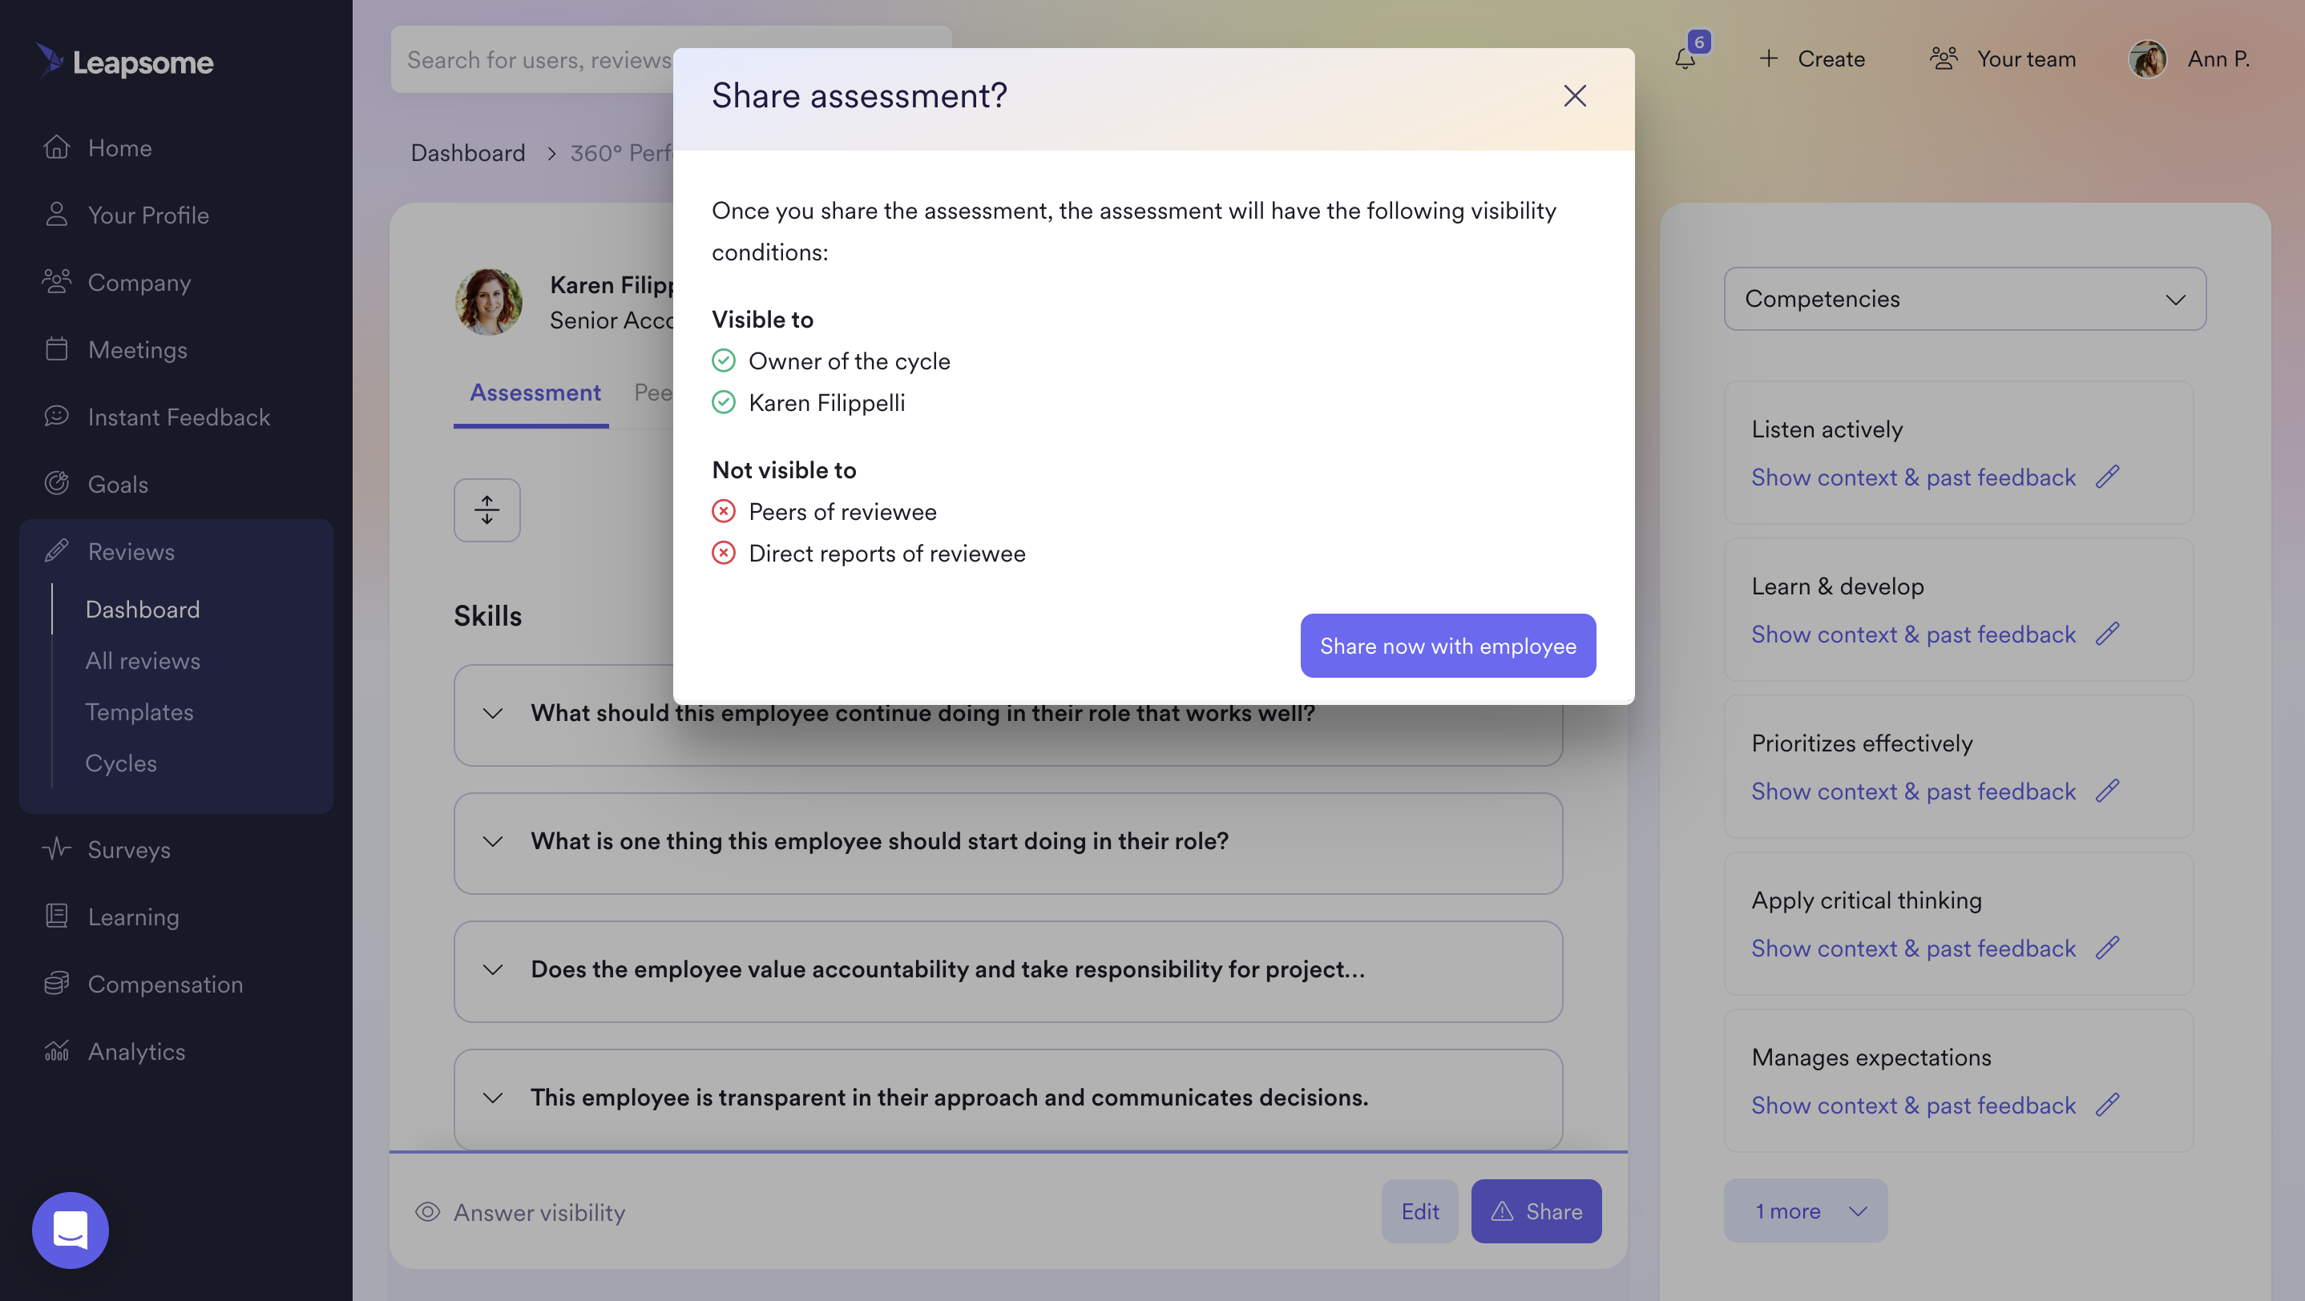Viewport: 2305px width, 1301px height.
Task: Click the Share button in footer
Action: [1536, 1211]
